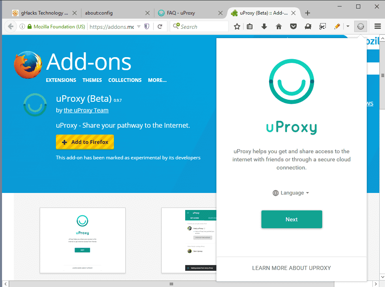385x287 pixels.
Task: Click the search engine magnifier icon
Action: pos(176,26)
